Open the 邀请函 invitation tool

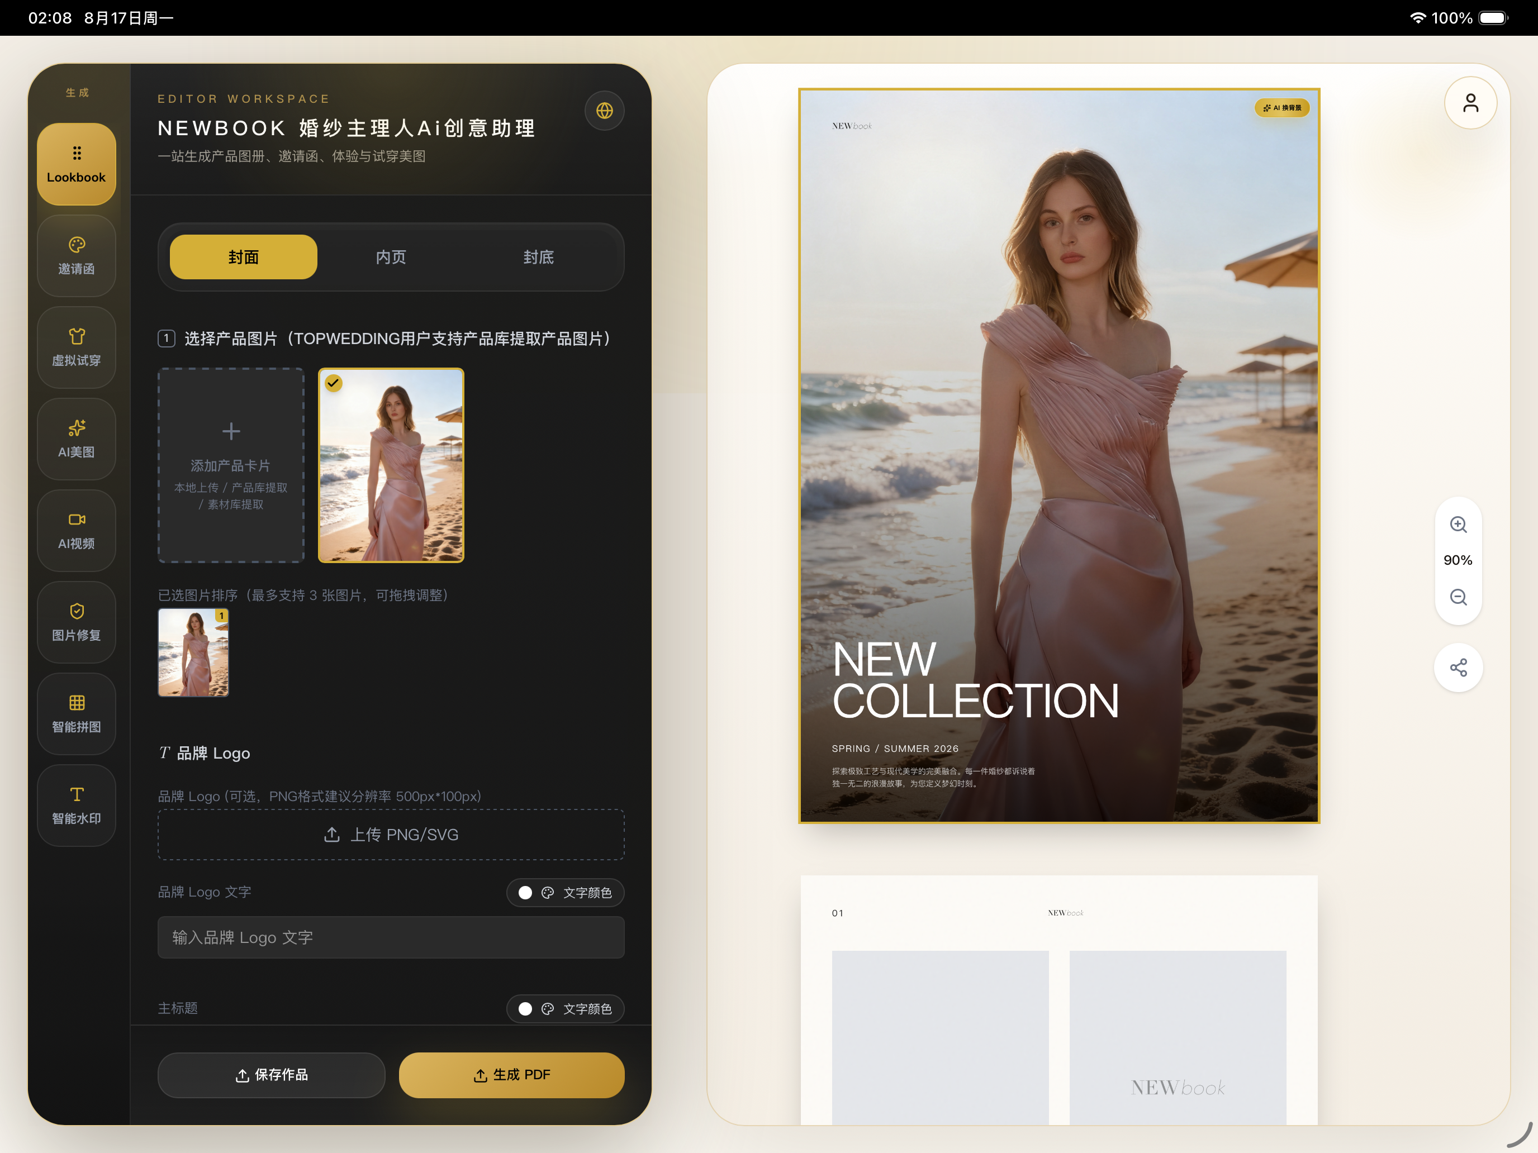click(x=77, y=256)
